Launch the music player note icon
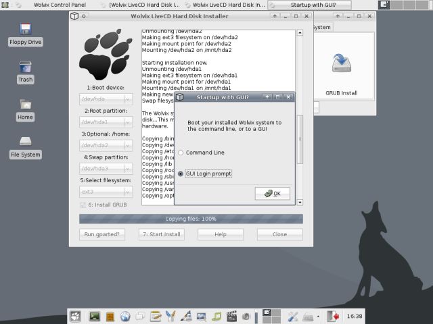Screen dimensions: 433x324 click(216, 317)
